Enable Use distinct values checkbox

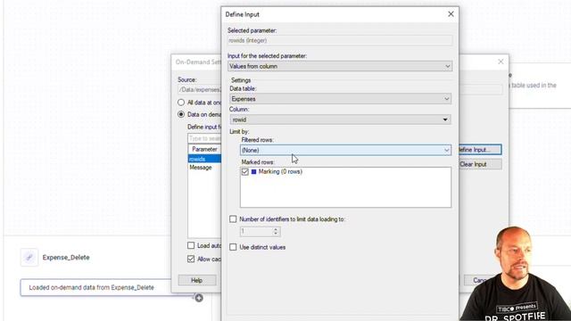pyautogui.click(x=233, y=247)
